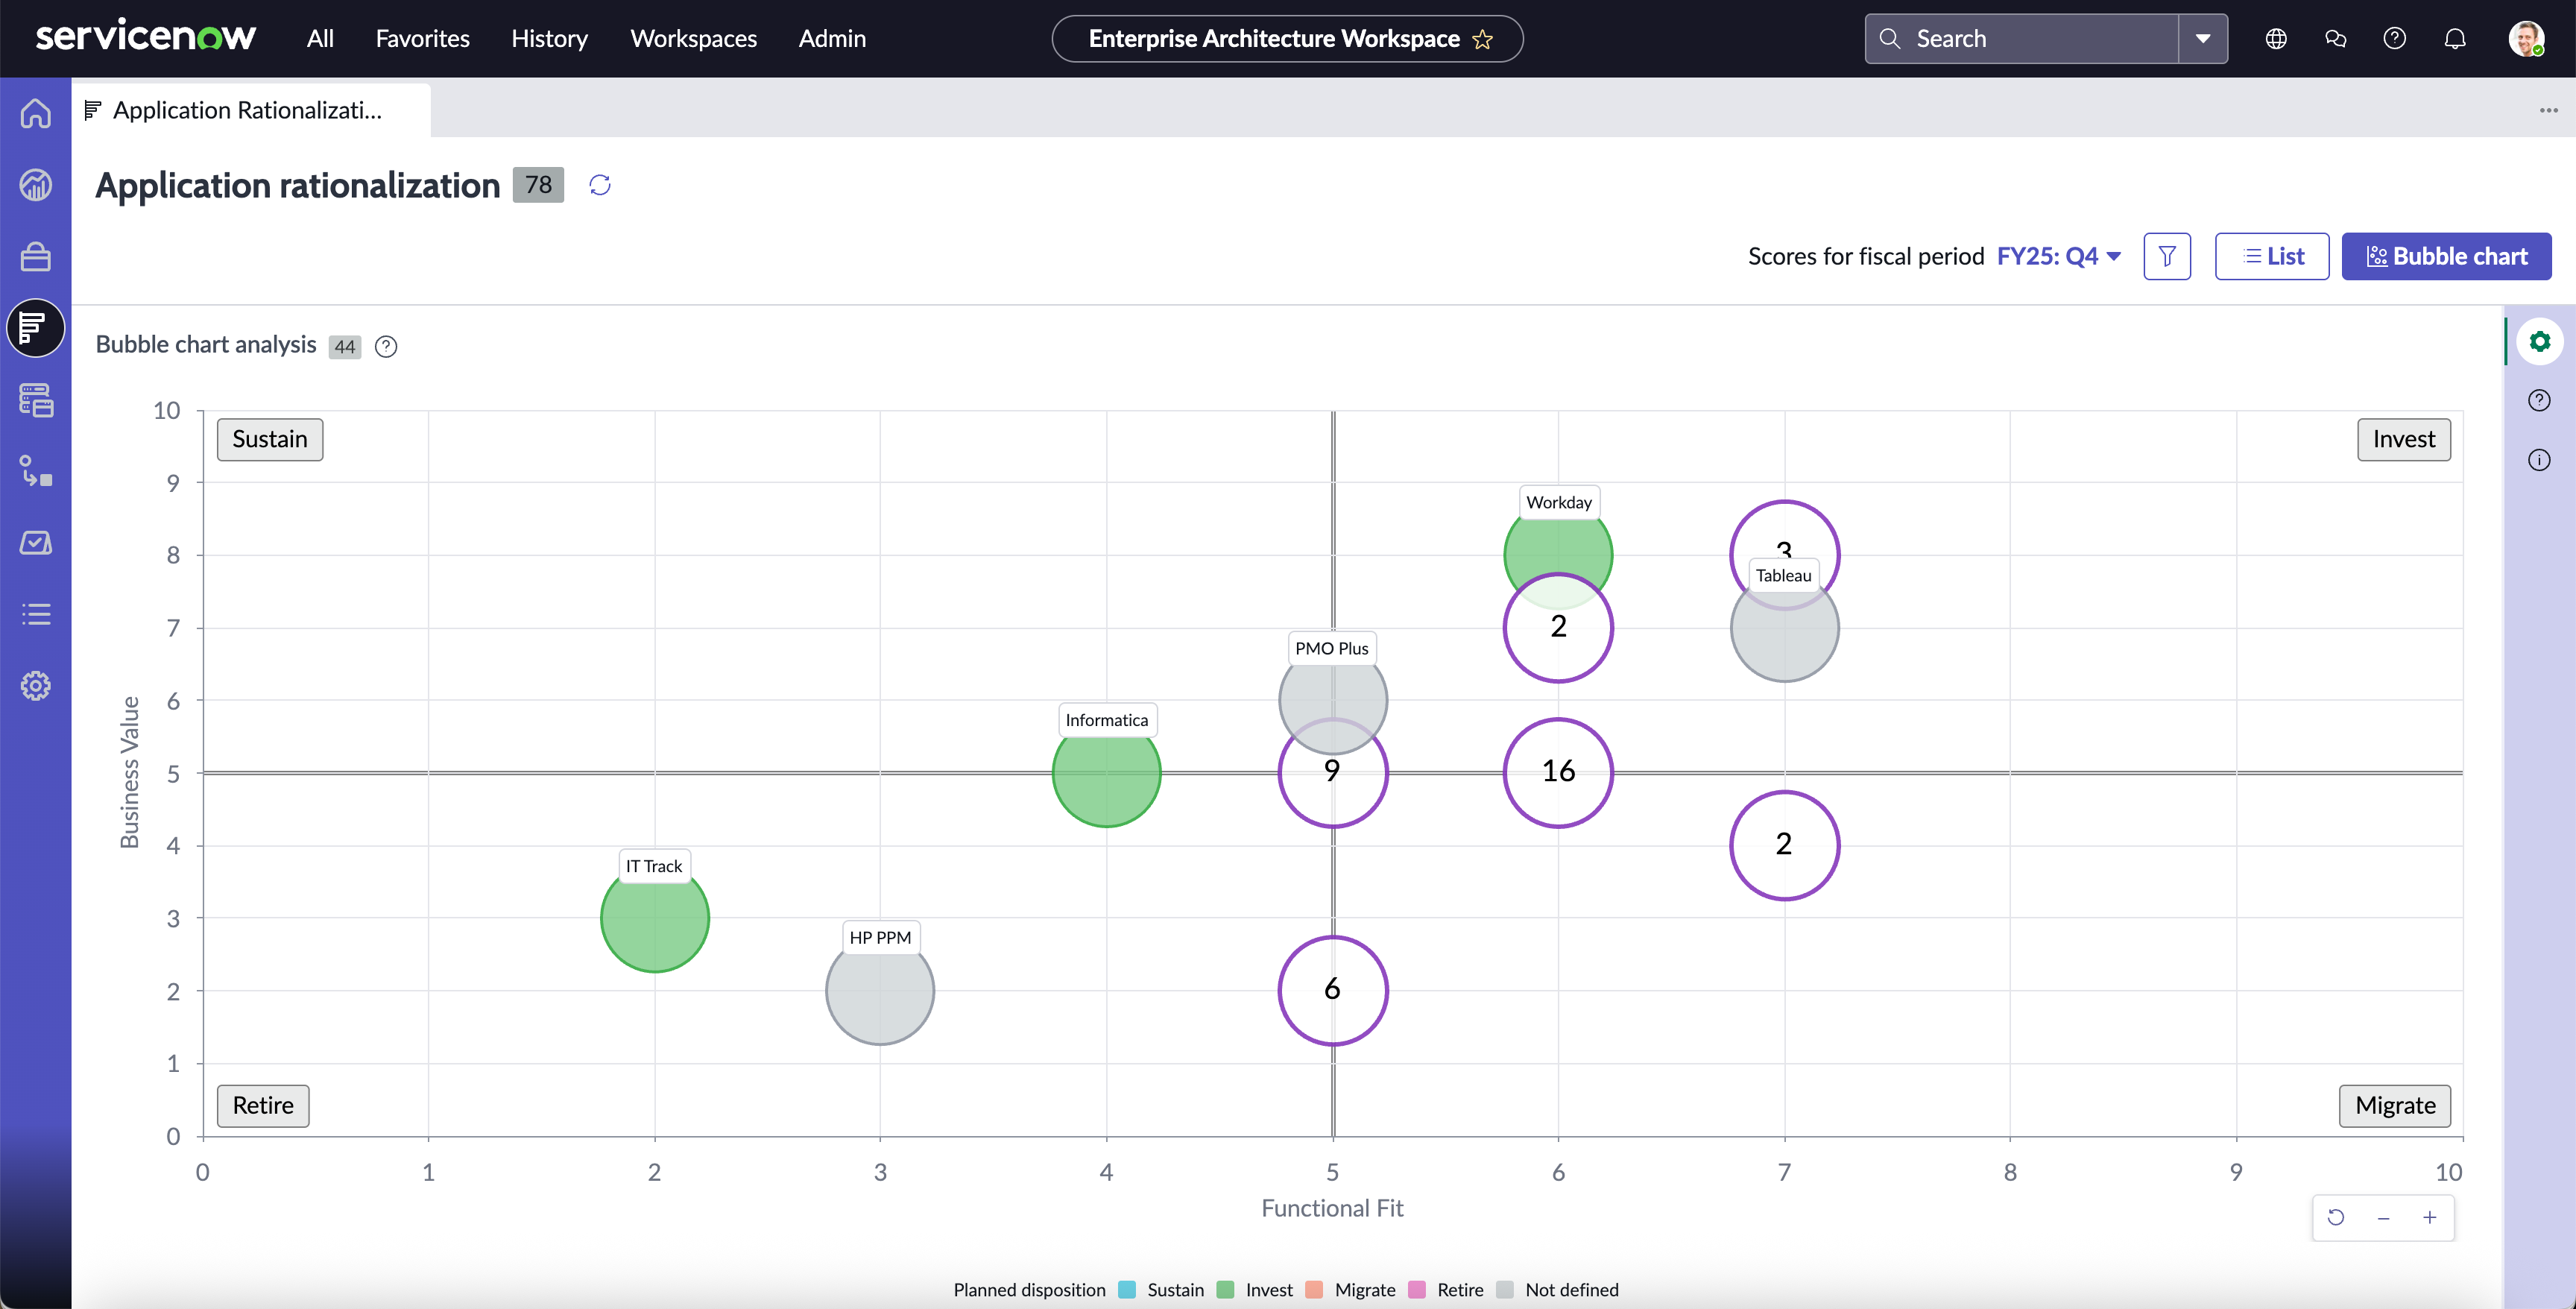This screenshot has height=1309, width=2576.
Task: Zoom out the bubble chart with minus
Action: [2383, 1217]
